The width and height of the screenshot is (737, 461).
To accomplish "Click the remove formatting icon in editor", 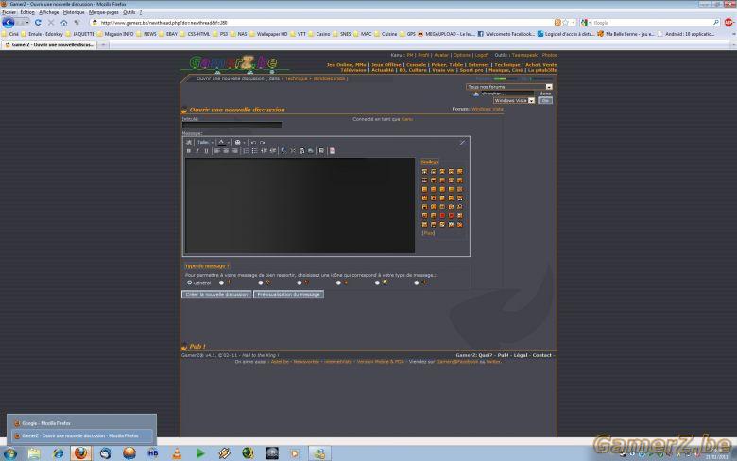I will [x=189, y=143].
